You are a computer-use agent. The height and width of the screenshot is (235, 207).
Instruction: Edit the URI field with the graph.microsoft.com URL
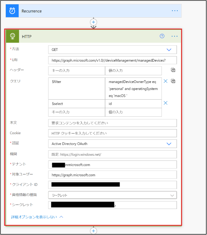(x=113, y=60)
